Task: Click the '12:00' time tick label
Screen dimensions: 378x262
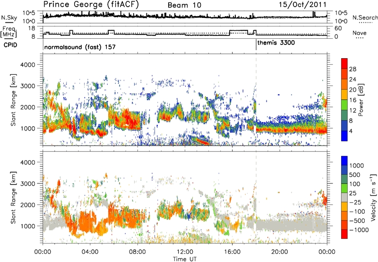Action: (x=185, y=252)
